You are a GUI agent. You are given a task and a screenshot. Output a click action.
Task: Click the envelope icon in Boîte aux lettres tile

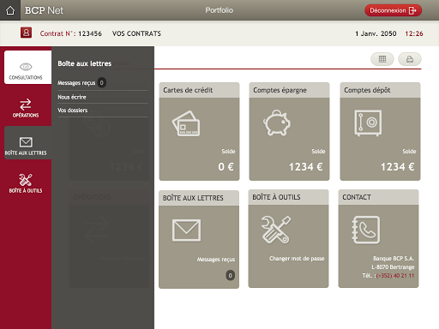click(x=186, y=230)
